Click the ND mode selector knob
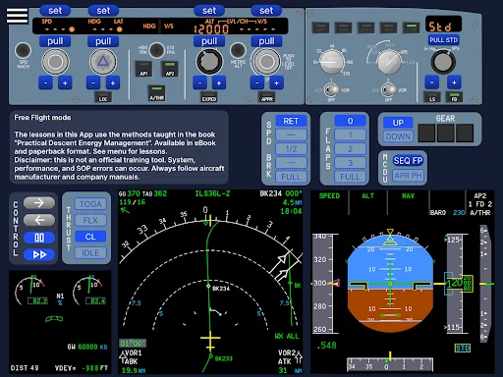This screenshot has width=503, height=377. pos(389,62)
